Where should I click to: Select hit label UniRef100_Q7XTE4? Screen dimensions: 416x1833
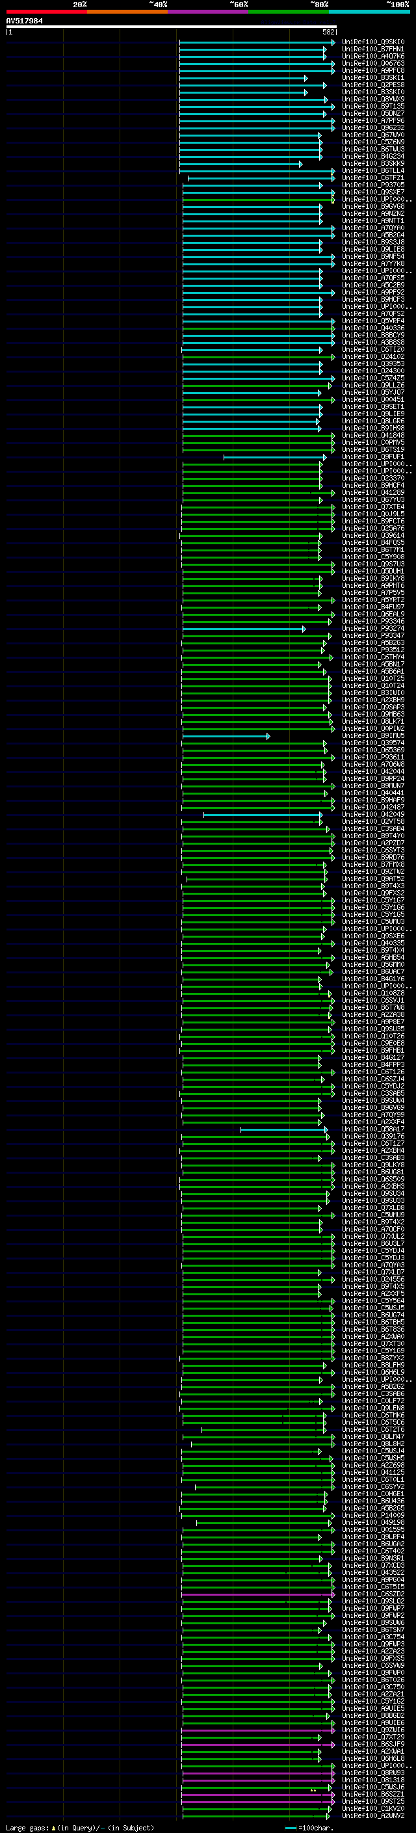point(373,507)
